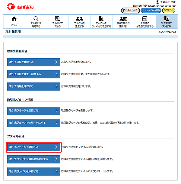Open the 操作ガイド button
This screenshot has height=184, width=181.
pos(130,11)
